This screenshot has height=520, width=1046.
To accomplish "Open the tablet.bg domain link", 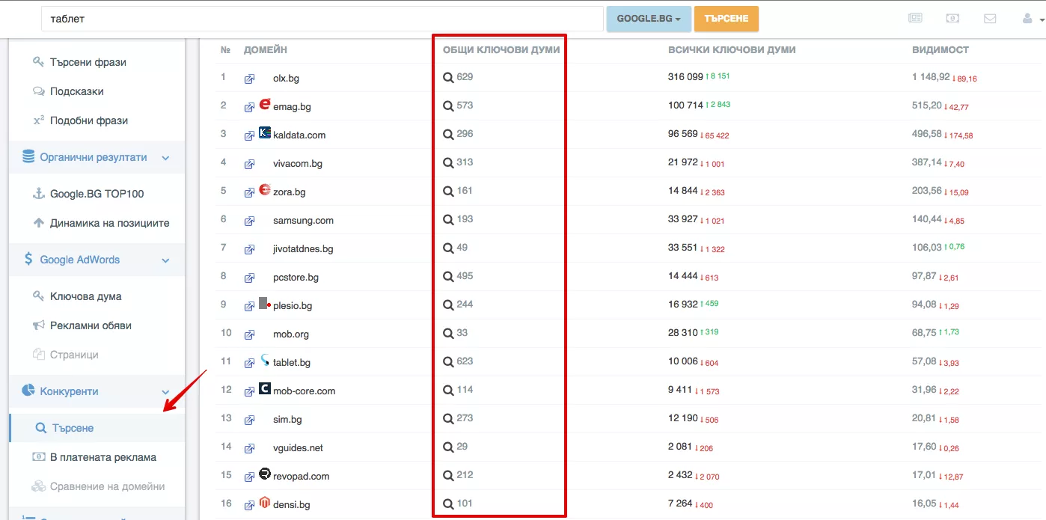I will (x=292, y=363).
